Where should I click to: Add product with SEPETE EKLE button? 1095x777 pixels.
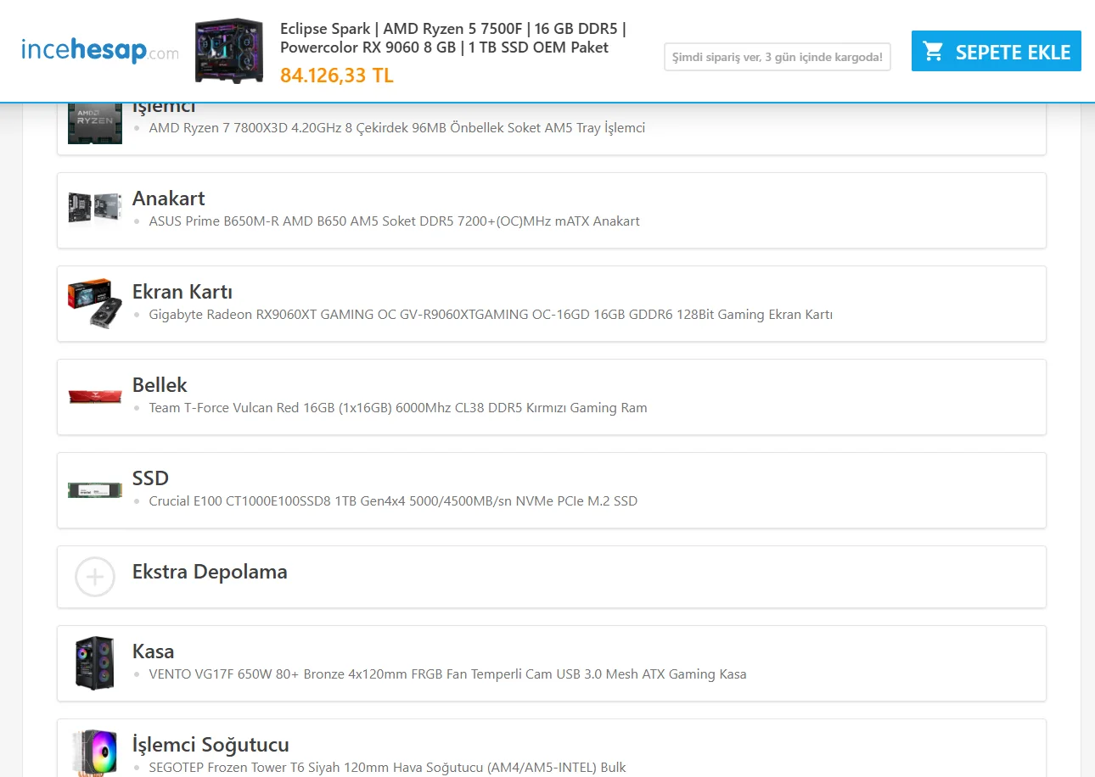[x=997, y=51]
